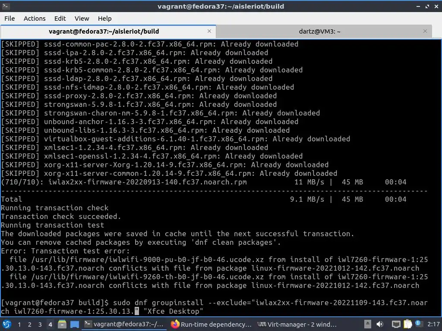Click the 'dnf clean packages' hint line

[x=141, y=242]
